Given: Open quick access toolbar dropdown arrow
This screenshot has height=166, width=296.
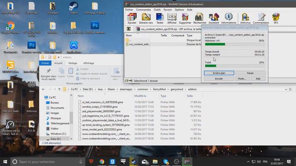Looking at the screenshot, I should click(x=59, y=57).
